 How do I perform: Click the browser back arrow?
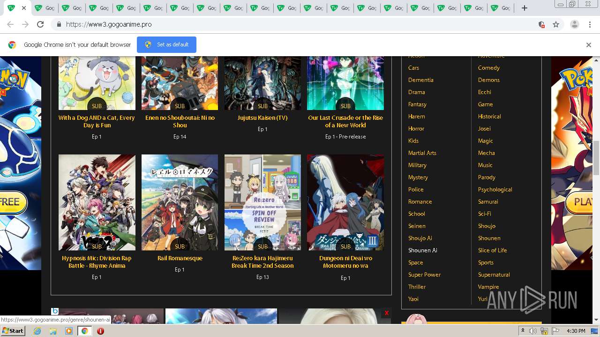(10, 24)
